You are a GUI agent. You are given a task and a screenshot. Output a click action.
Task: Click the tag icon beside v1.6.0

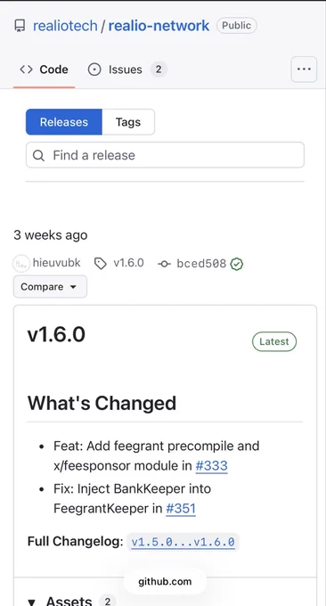click(x=101, y=264)
